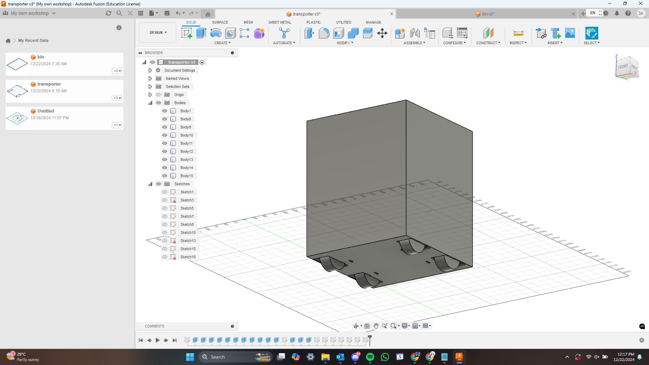The image size is (649, 365).
Task: Click the Orbit navigation tool
Action: 356,326
